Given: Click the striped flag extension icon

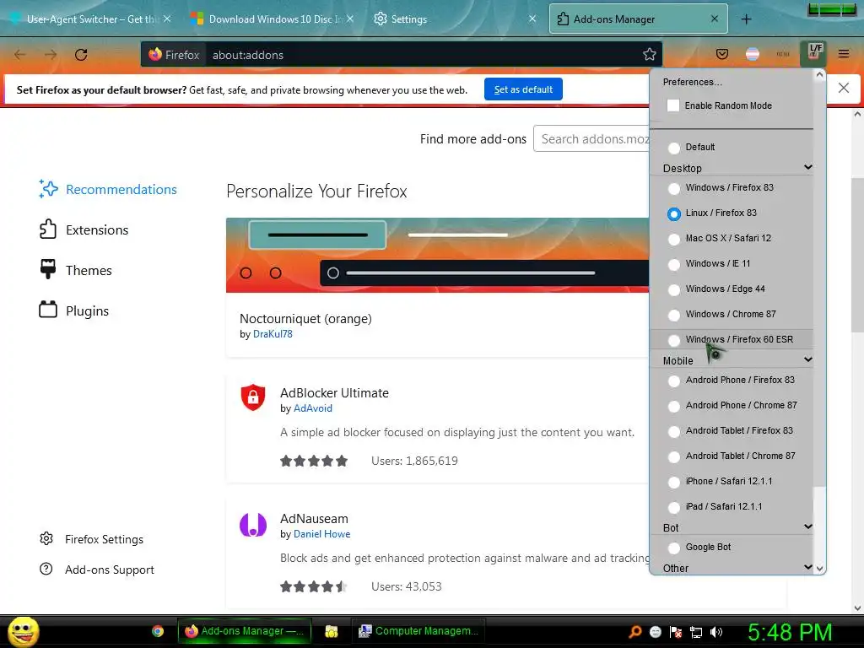Looking at the screenshot, I should pos(752,54).
